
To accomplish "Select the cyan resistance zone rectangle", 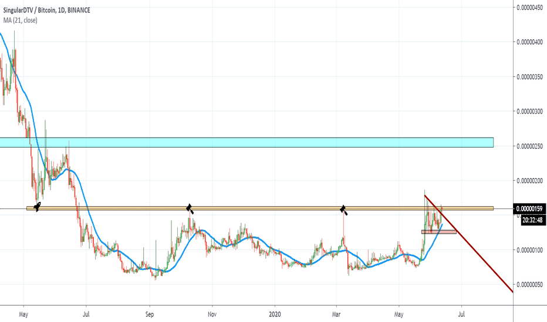I will point(247,142).
